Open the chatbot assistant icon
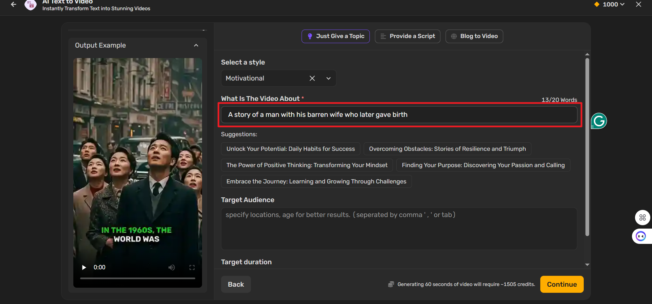The height and width of the screenshot is (304, 652). click(641, 236)
